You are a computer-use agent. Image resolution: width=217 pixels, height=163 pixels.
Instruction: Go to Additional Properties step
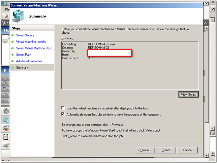[29, 61]
